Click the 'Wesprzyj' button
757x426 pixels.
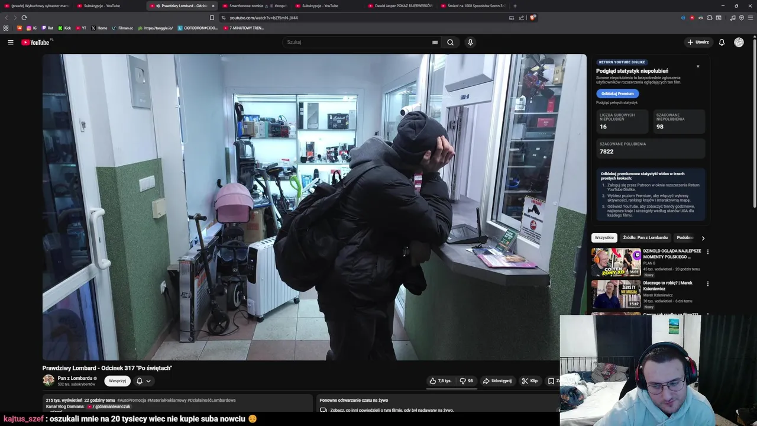click(117, 381)
